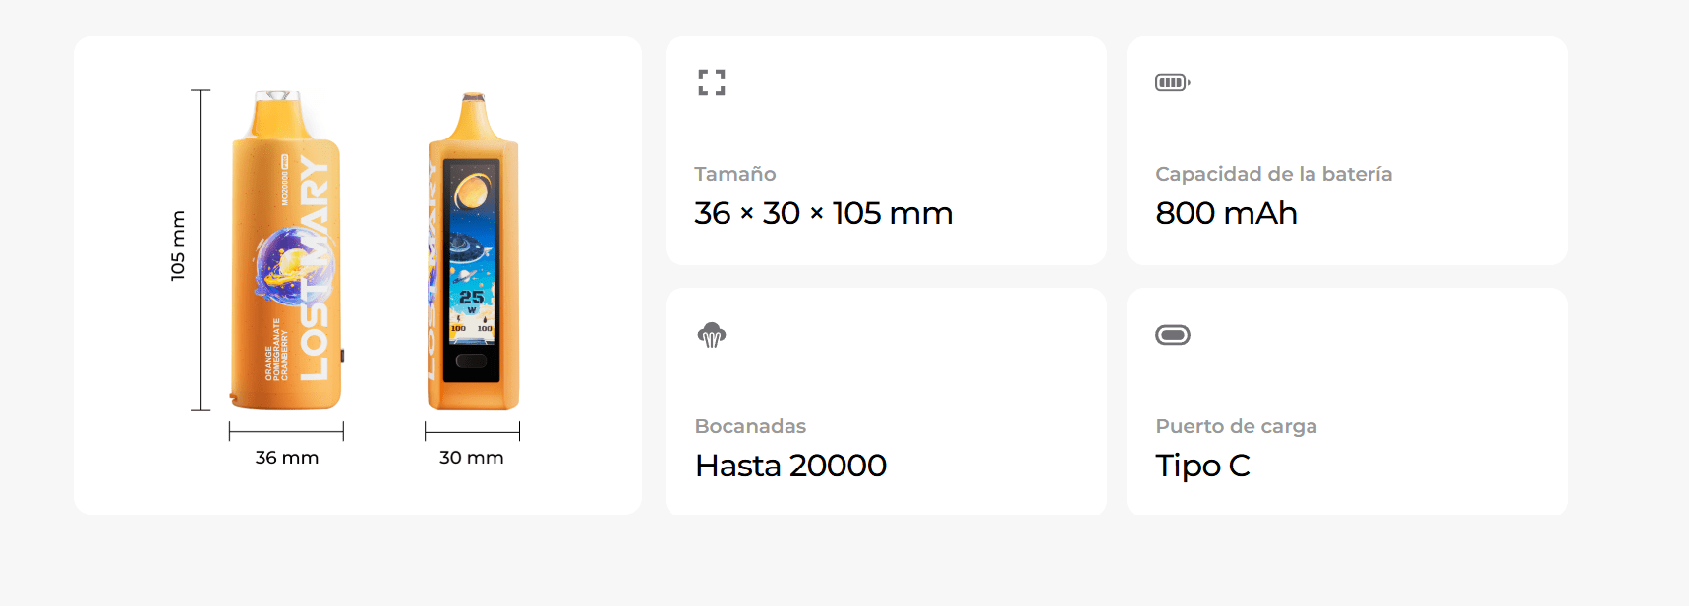
Task: Click the Bocanadas label
Action: point(750,426)
